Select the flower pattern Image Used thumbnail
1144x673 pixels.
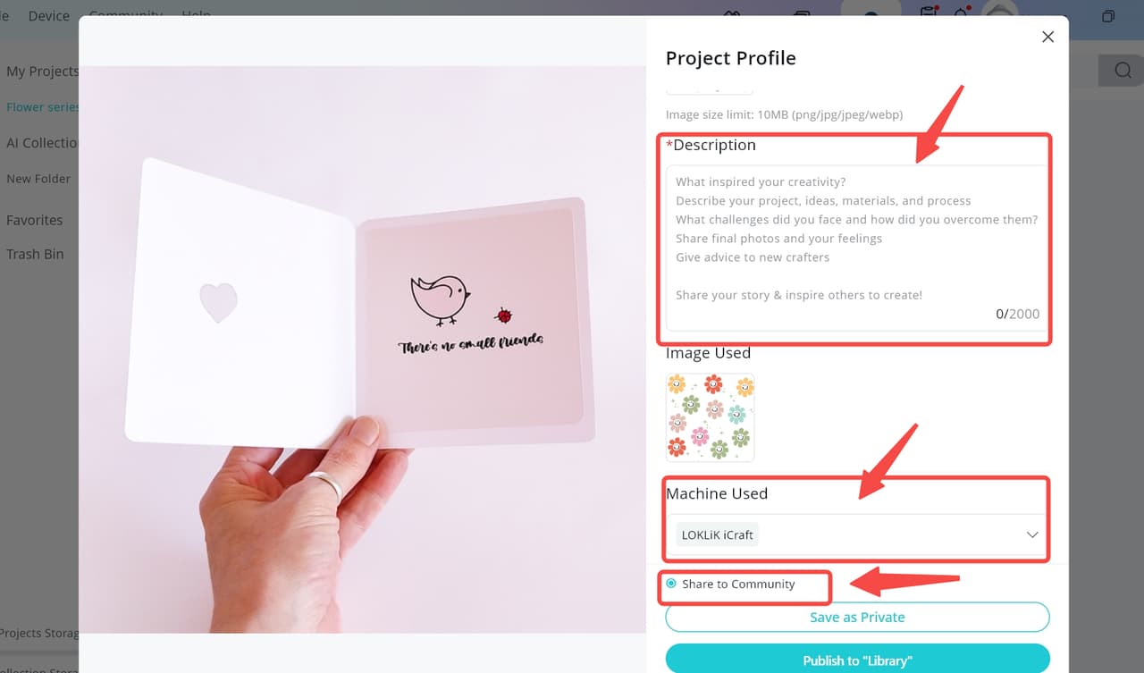coord(711,417)
